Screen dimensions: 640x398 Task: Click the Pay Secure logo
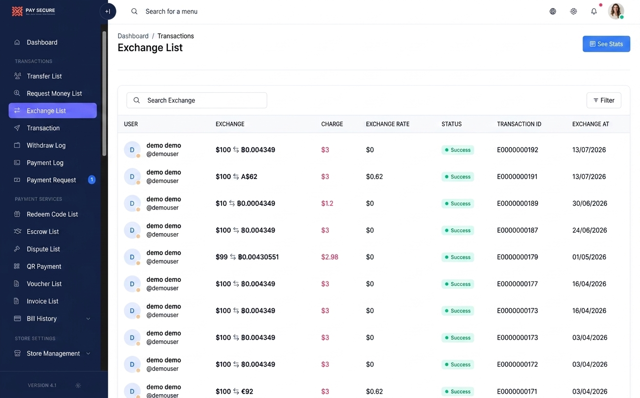click(x=33, y=11)
